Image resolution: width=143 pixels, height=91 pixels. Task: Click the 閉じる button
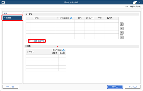tap(133, 87)
